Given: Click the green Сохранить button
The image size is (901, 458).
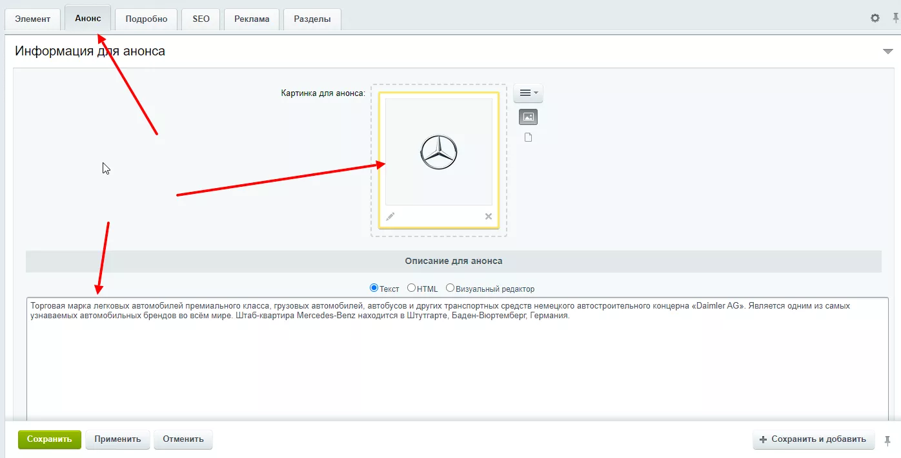Looking at the screenshot, I should coord(50,439).
